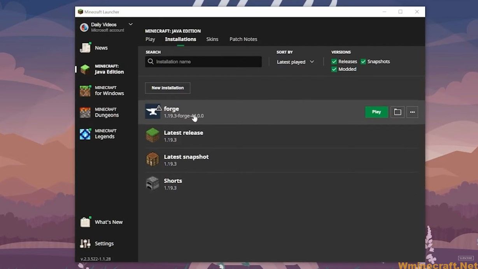Open Settings sliders icon
Screen dimensions: 478x269
point(85,244)
